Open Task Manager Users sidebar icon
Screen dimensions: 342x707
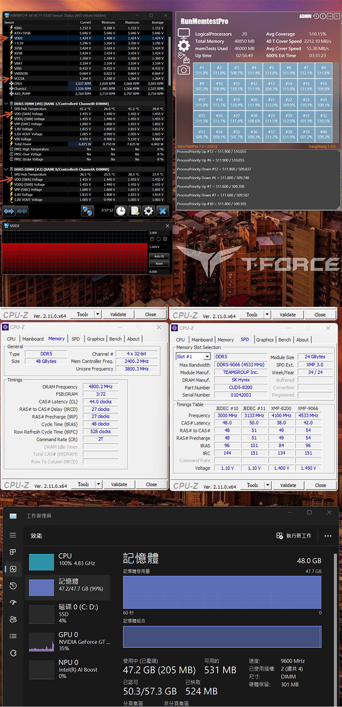[13, 619]
